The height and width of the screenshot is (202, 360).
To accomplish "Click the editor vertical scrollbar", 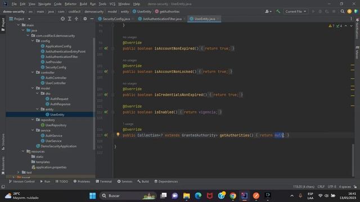I will 353,160.
